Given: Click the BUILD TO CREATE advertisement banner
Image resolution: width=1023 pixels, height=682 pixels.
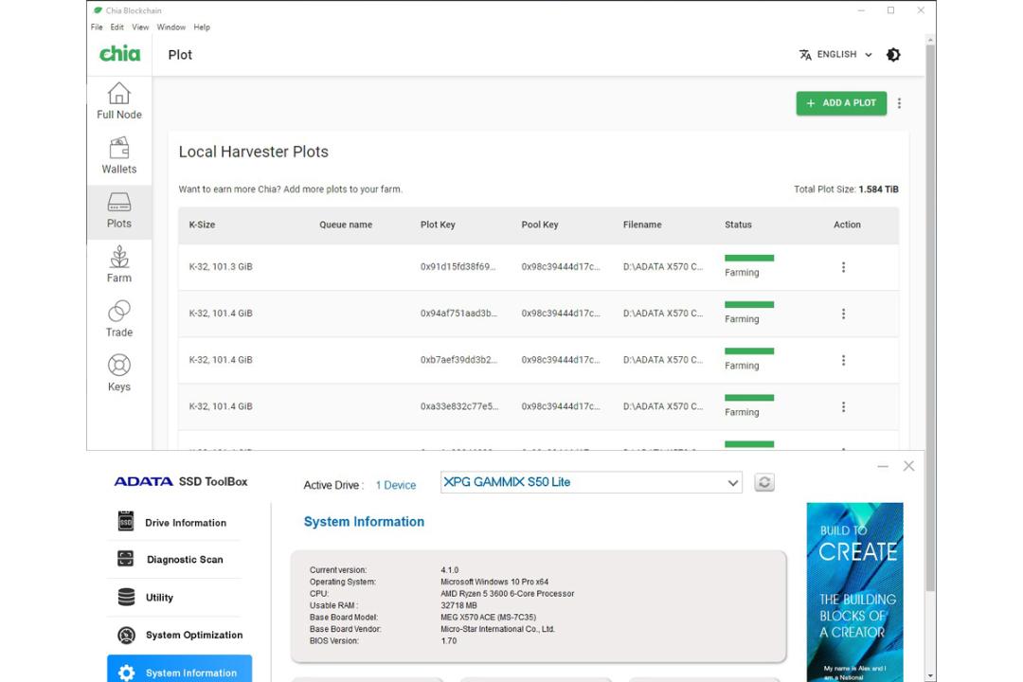Looking at the screenshot, I should click(x=854, y=592).
